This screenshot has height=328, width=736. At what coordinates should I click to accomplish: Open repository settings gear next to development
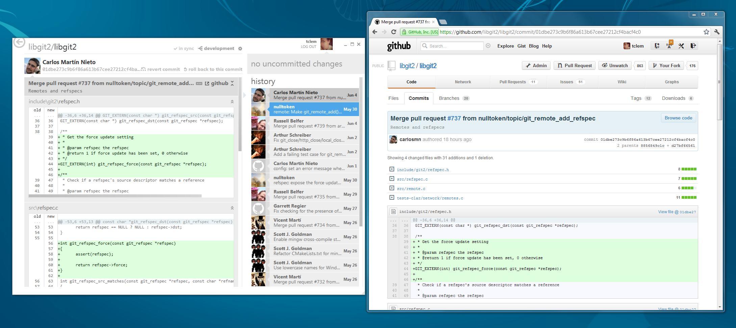click(240, 49)
